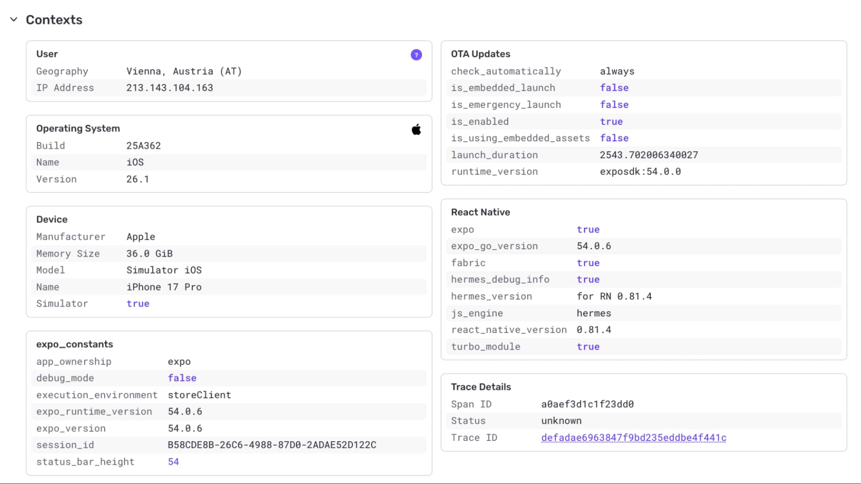The image size is (861, 484).
Task: Click the Apple logo in Operating System card
Action: pyautogui.click(x=416, y=129)
